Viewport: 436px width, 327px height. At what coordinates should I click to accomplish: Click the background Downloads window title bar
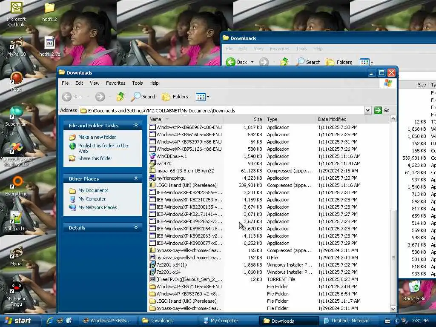click(329, 38)
